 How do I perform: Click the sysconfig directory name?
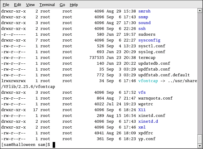149,40
